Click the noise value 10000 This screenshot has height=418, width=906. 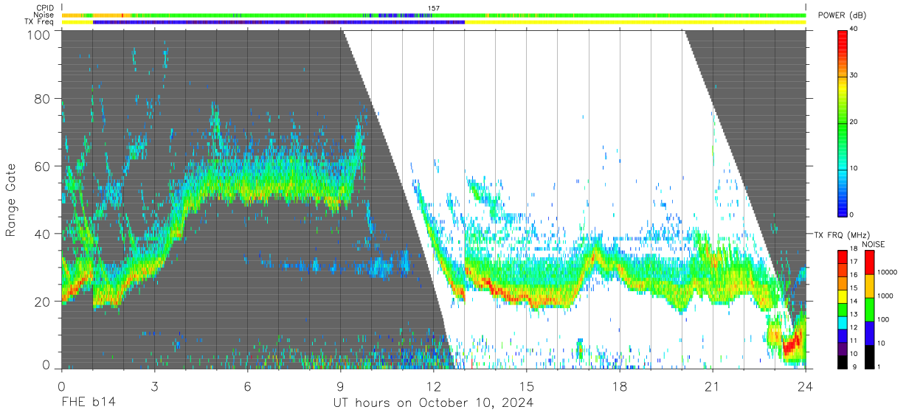(886, 272)
